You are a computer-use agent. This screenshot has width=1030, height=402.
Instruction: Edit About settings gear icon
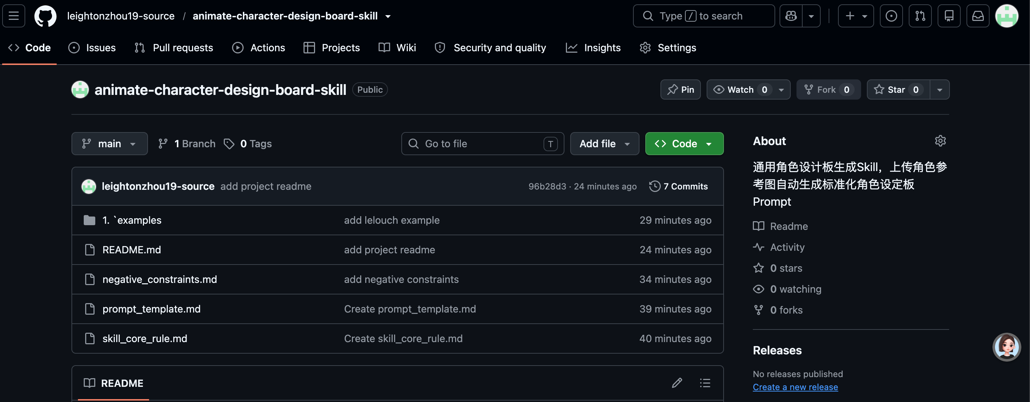940,141
